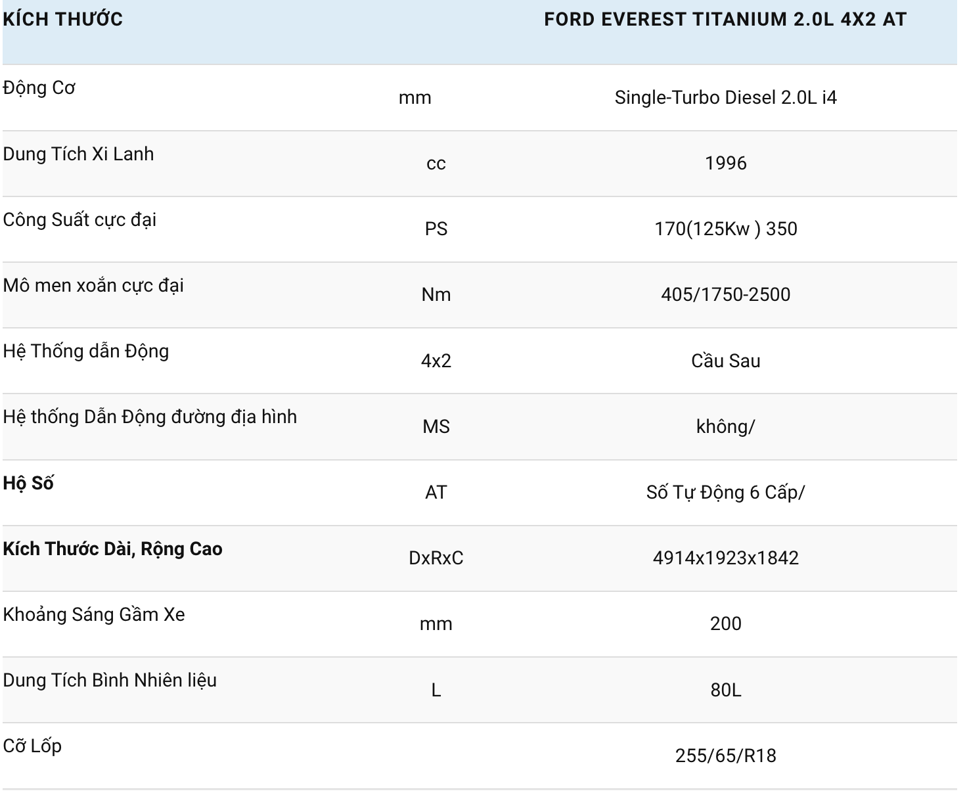Click the KÍCH THƯỚC column header
Image resolution: width=967 pixels, height=791 pixels.
point(63,19)
